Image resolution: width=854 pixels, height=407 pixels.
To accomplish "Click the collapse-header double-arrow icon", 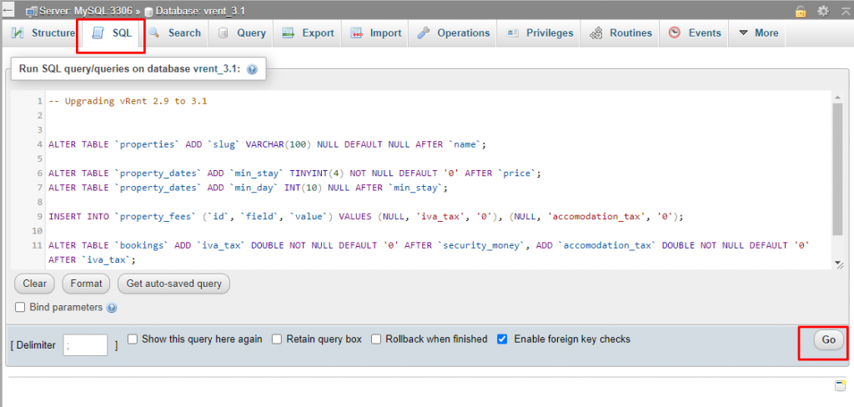I will [x=842, y=11].
